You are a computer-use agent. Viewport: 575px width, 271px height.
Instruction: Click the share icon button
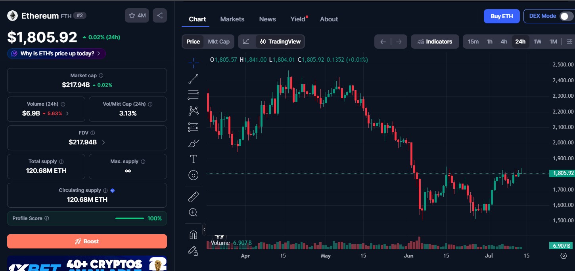point(160,15)
